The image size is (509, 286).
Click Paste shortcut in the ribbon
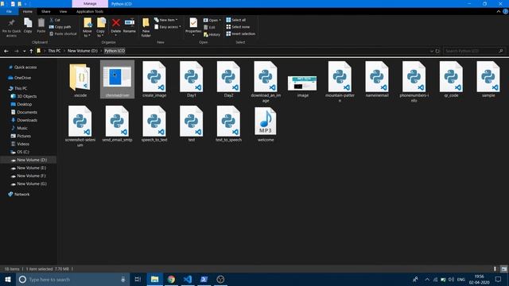63,33
